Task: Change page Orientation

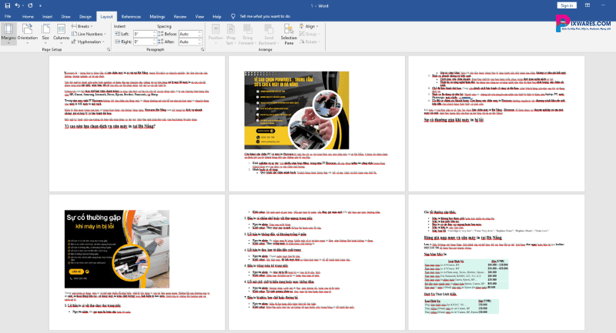Action: (27, 32)
